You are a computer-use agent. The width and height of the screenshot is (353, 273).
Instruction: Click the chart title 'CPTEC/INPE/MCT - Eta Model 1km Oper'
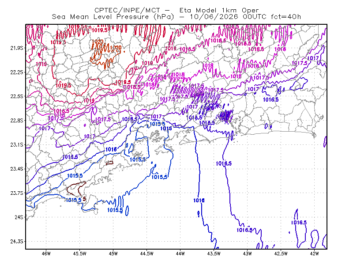(x=176, y=10)
